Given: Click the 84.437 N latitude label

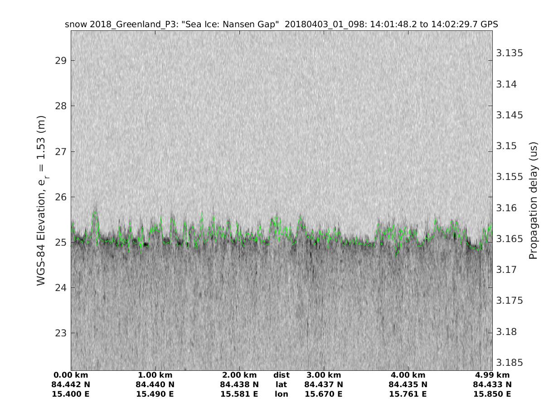Looking at the screenshot, I should pos(324,385).
